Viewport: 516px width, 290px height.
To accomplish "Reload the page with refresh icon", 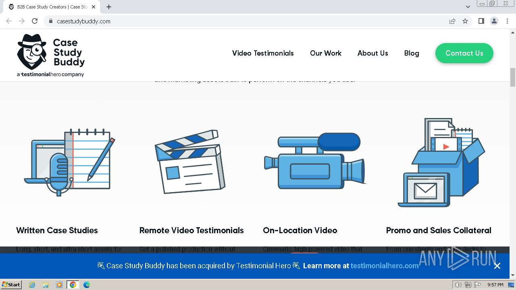I will coord(35,21).
